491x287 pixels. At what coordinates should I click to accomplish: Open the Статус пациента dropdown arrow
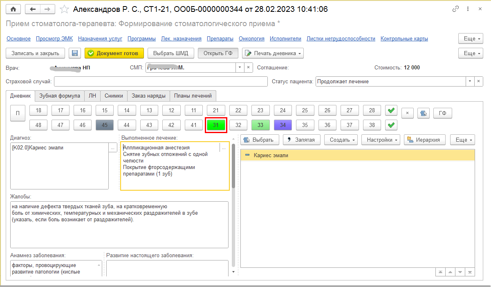coord(470,81)
